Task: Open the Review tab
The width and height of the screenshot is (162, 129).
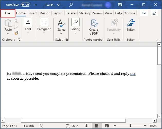Action: click(97, 13)
